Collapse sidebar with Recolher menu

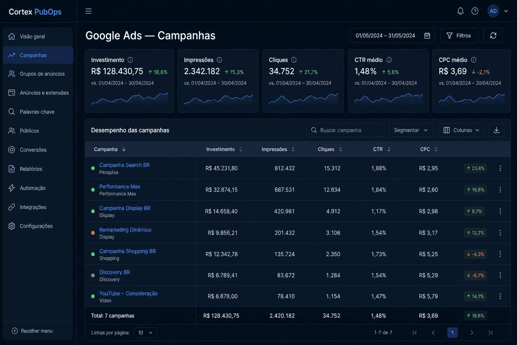[32, 331]
